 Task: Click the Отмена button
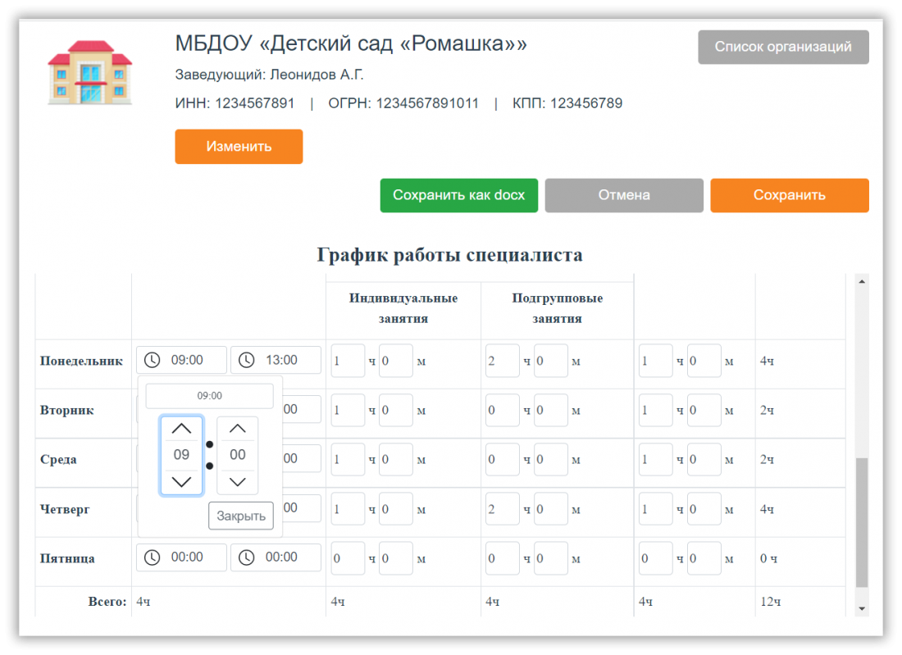tap(624, 195)
